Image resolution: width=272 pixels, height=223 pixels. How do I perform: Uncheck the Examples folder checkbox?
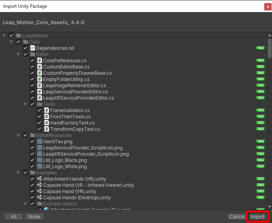click(25, 173)
